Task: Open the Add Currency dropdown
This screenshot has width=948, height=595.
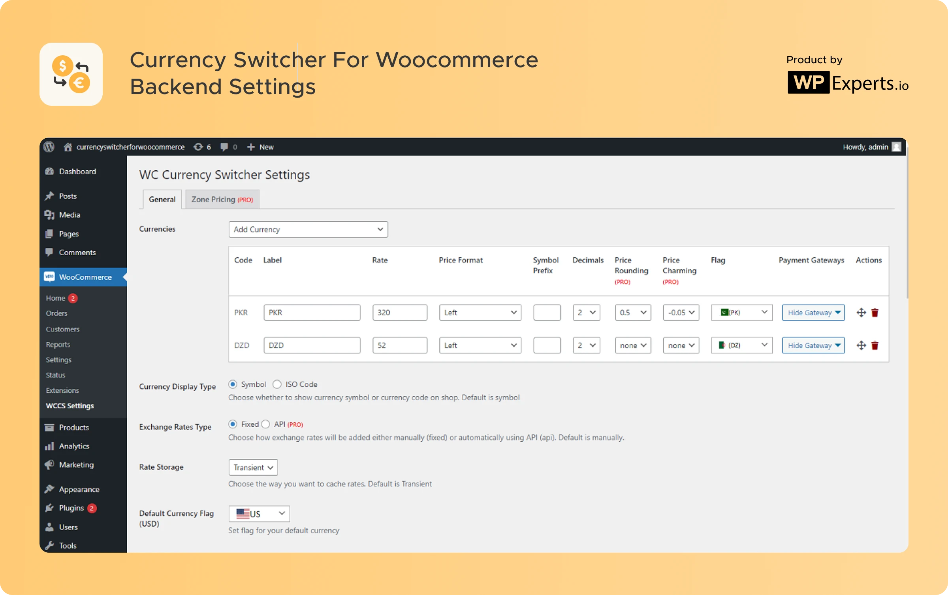Action: [308, 230]
